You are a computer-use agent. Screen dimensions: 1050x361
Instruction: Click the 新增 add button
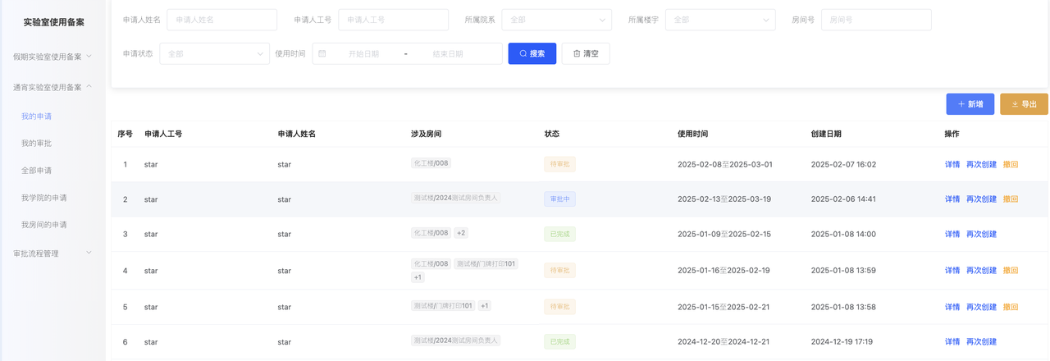click(x=970, y=104)
